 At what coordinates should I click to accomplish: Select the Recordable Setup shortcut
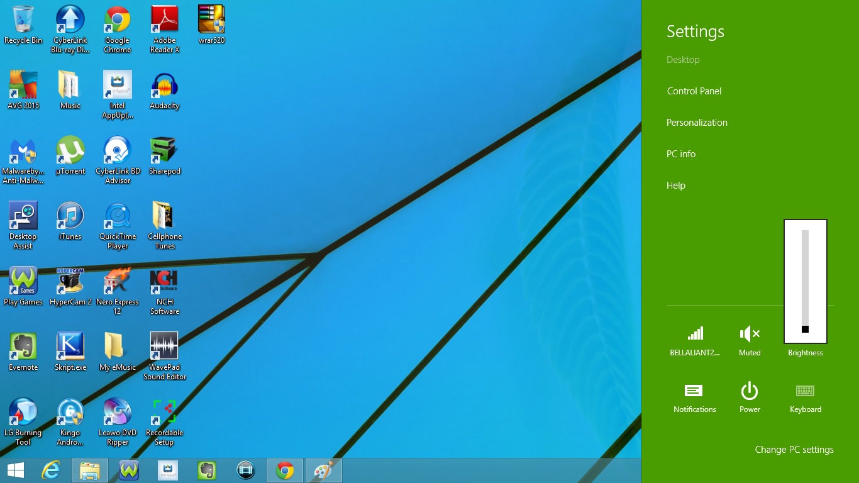click(165, 422)
